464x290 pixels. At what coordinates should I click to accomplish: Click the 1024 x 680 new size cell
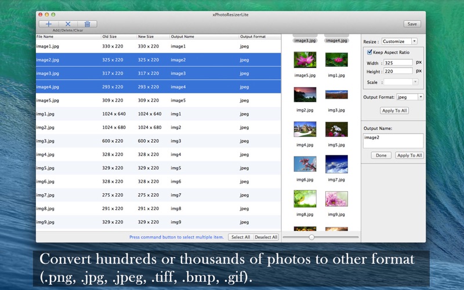tap(150, 127)
